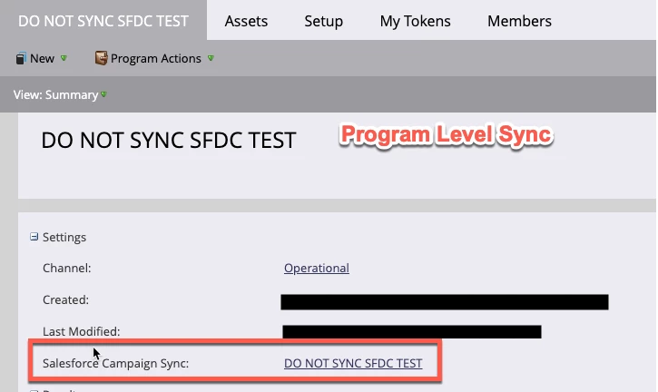Click the Created: label
The height and width of the screenshot is (392, 658).
coord(65,299)
